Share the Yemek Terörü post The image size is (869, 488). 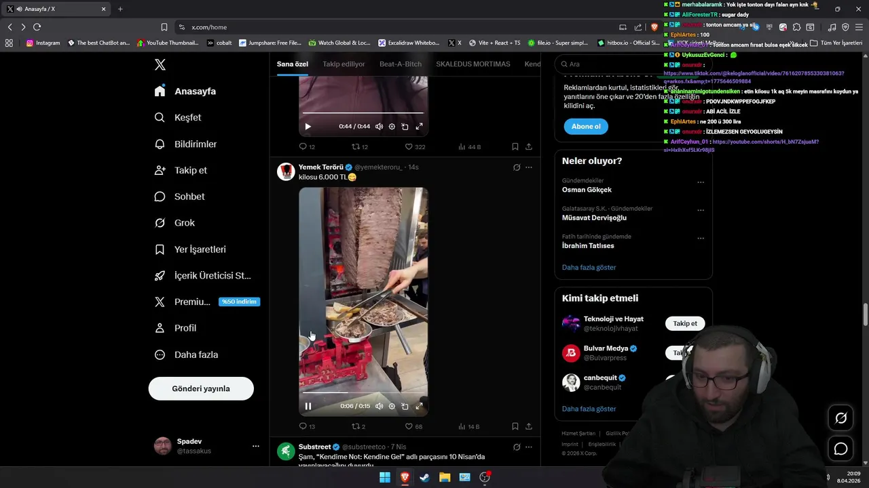pyautogui.click(x=529, y=426)
